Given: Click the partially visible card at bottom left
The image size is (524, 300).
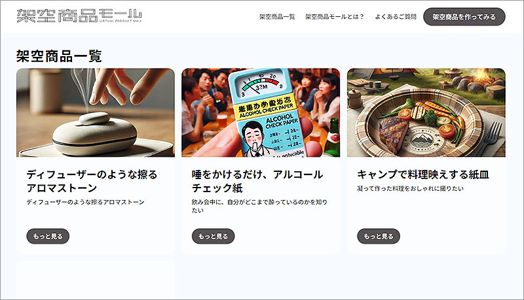Looking at the screenshot, I should [x=96, y=280].
